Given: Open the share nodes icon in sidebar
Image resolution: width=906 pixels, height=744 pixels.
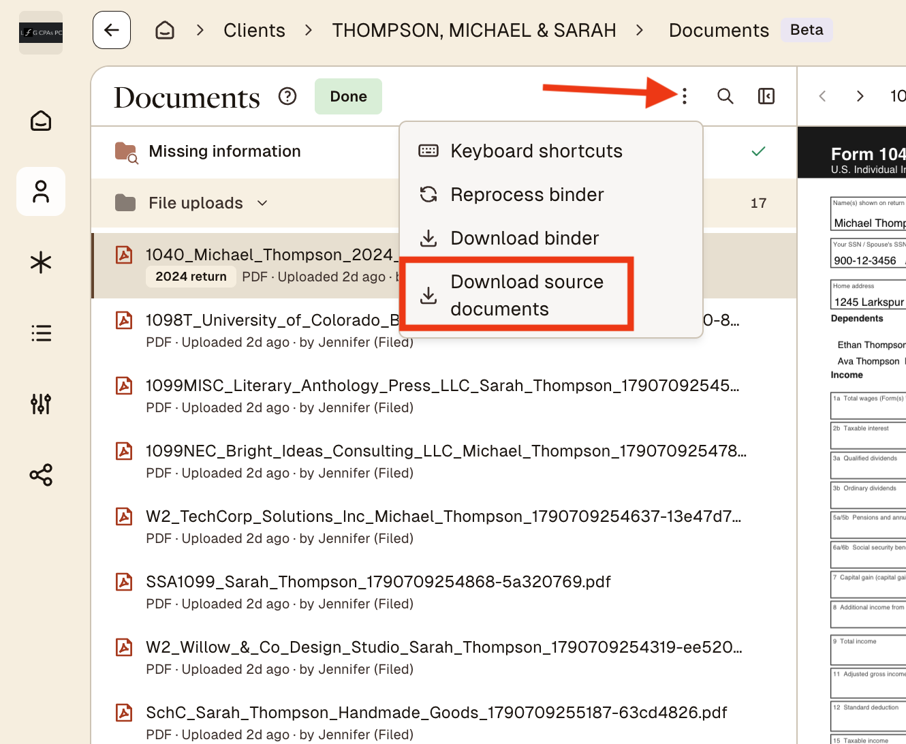Looking at the screenshot, I should coord(41,475).
